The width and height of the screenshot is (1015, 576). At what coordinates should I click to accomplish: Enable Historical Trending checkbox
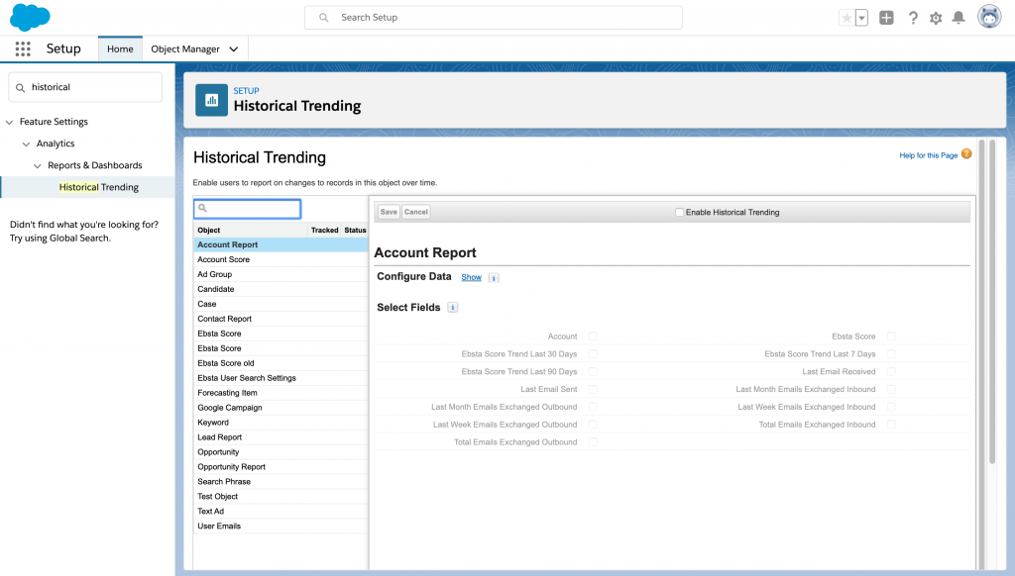(679, 212)
